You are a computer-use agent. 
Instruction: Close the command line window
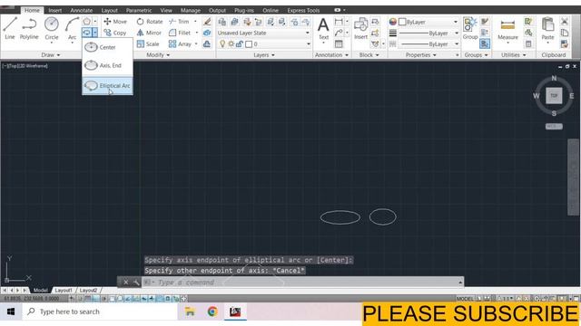[x=126, y=282]
